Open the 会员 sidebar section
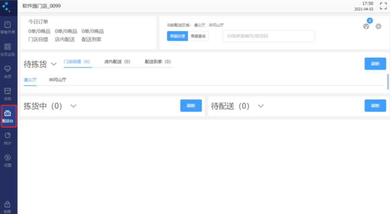This screenshot has height=214, width=390. pos(8,72)
